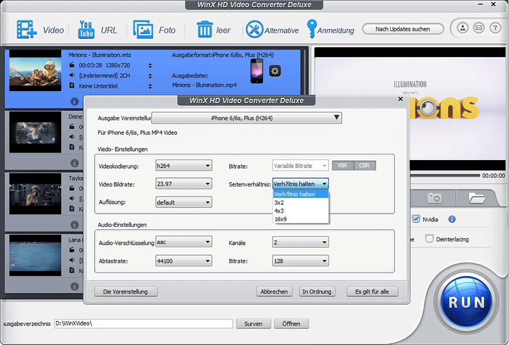Click the trash 'leer' clear icon
509x345 pixels.
pyautogui.click(x=204, y=30)
